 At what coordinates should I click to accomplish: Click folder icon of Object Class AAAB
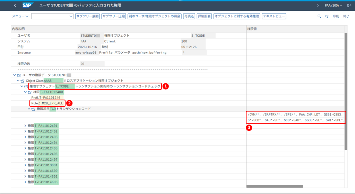click(x=23, y=81)
